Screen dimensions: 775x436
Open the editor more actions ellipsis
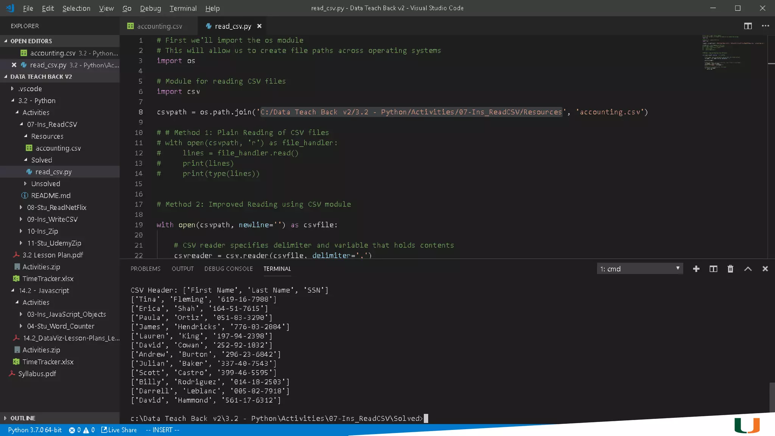[x=765, y=26]
